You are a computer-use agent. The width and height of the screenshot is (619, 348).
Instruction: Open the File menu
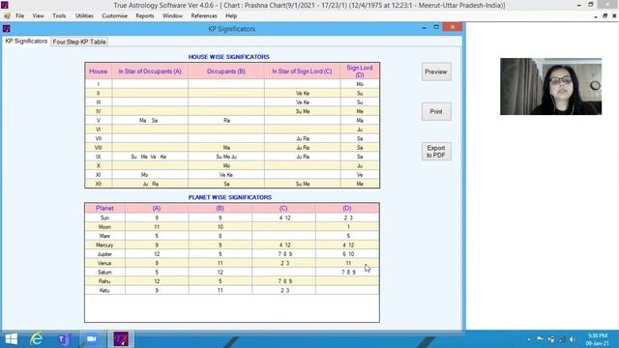[x=19, y=15]
